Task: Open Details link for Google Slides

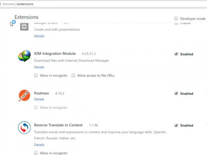Action: 39,36
